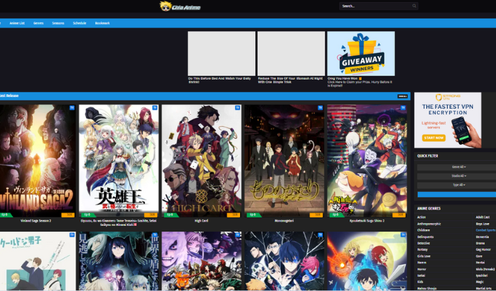Select the Isekai genre
The height and width of the screenshot is (291, 496).
click(421, 276)
